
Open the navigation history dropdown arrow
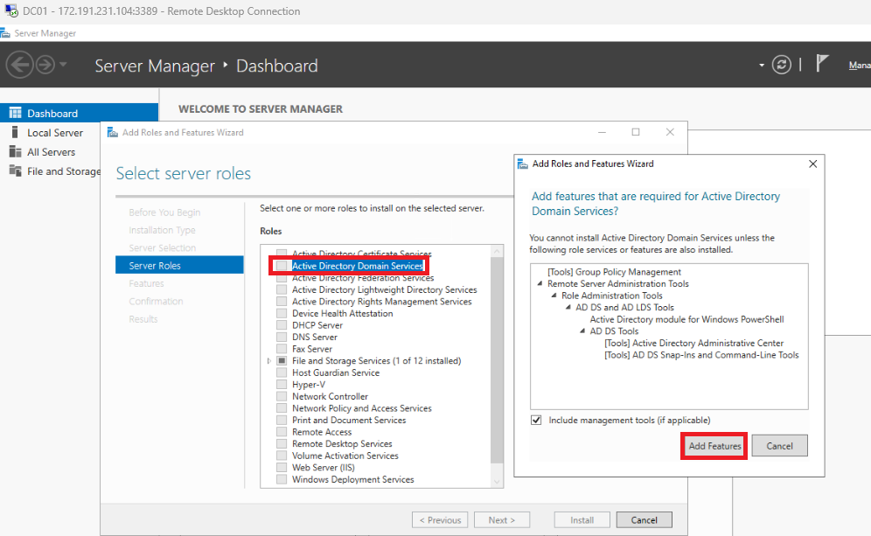[63, 65]
